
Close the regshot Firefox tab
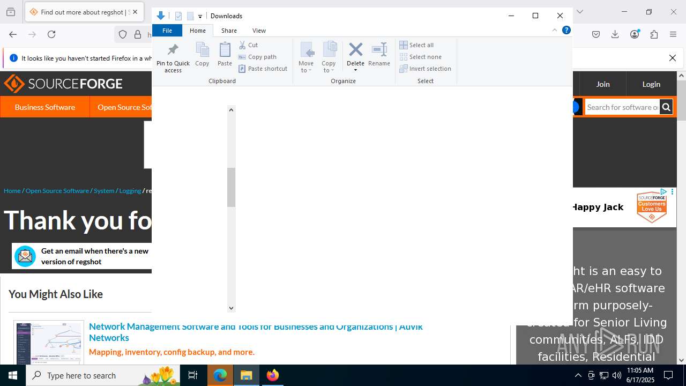pyautogui.click(x=135, y=12)
